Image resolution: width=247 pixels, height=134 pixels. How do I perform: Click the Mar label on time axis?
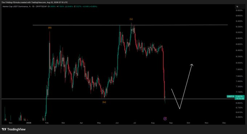(x=63, y=123)
